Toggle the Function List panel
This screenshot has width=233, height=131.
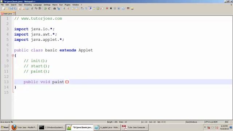pyautogui.click(x=102, y=8)
